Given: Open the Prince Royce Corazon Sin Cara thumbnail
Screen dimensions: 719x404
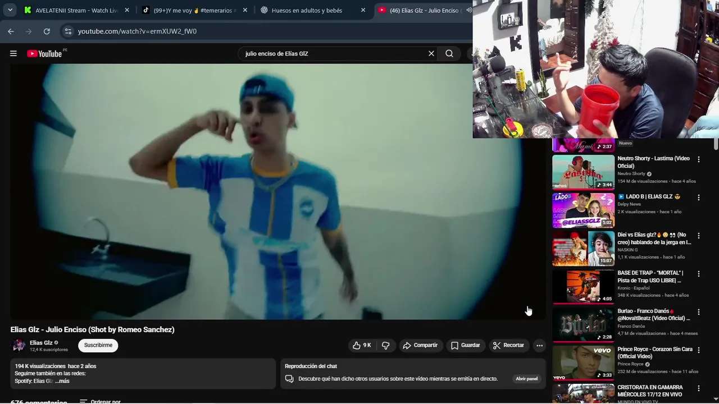Looking at the screenshot, I should coord(583,363).
